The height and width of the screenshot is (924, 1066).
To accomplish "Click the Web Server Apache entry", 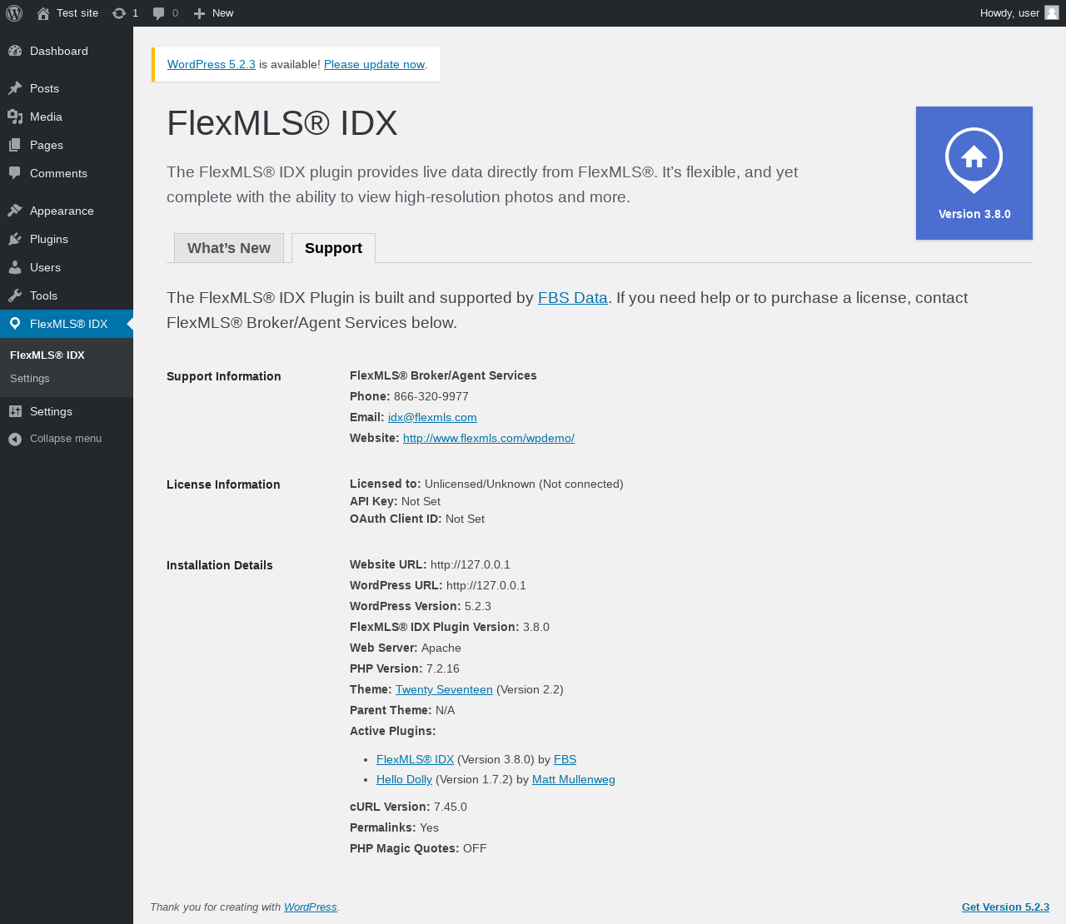I will 406,648.
